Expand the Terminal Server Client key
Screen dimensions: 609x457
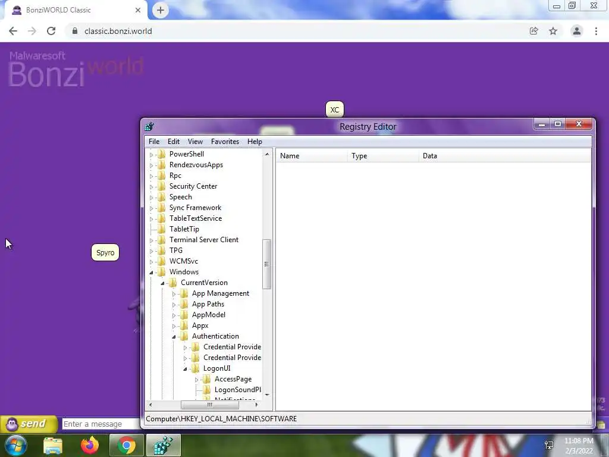(x=151, y=240)
